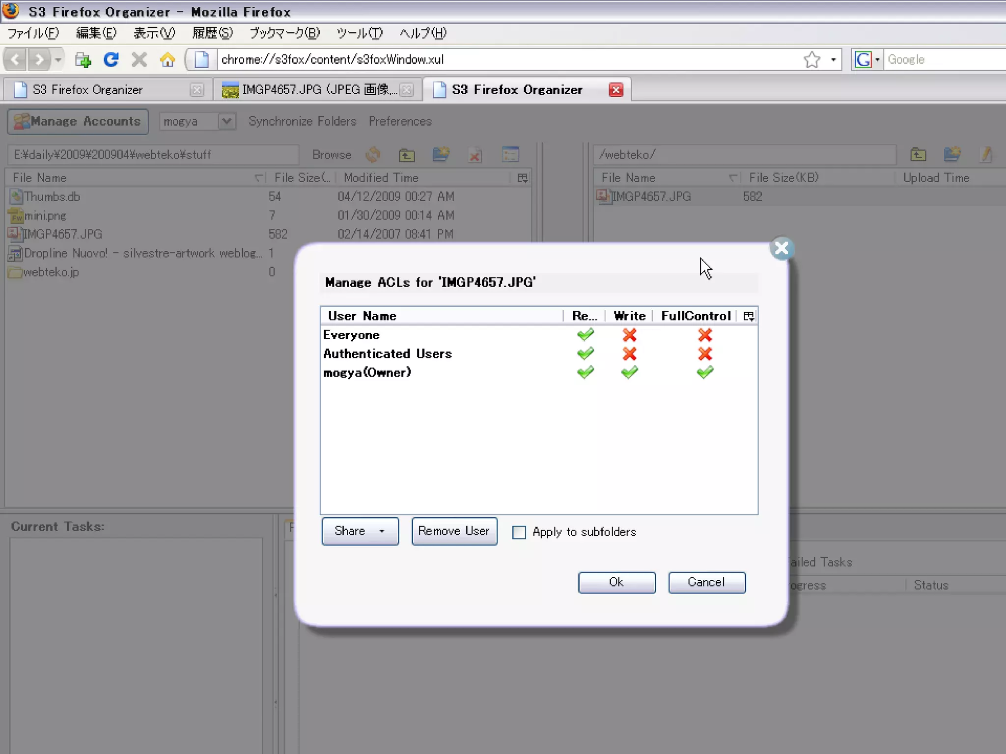Open local file list column picker icon

tap(523, 178)
